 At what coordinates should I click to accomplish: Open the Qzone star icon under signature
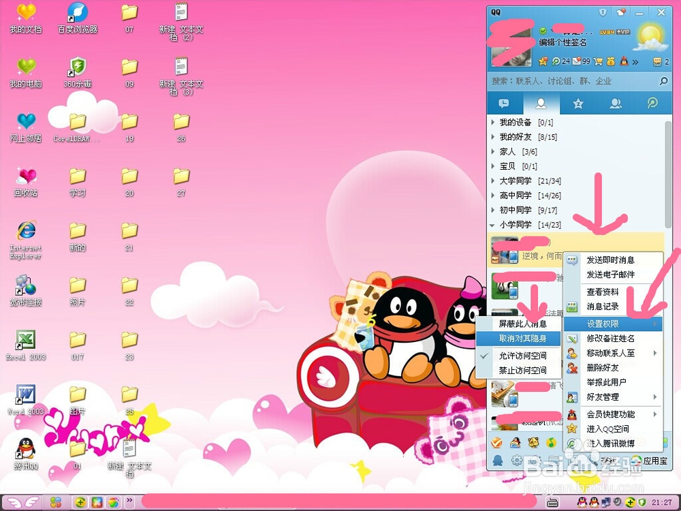pyautogui.click(x=543, y=61)
